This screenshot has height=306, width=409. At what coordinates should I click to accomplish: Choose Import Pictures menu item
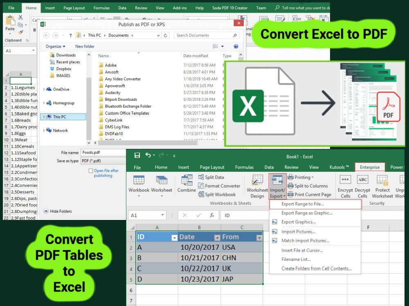click(x=315, y=232)
